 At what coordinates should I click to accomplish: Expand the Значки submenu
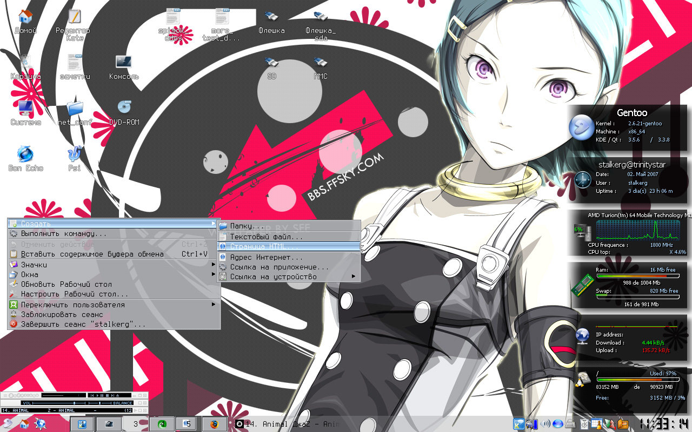114,265
